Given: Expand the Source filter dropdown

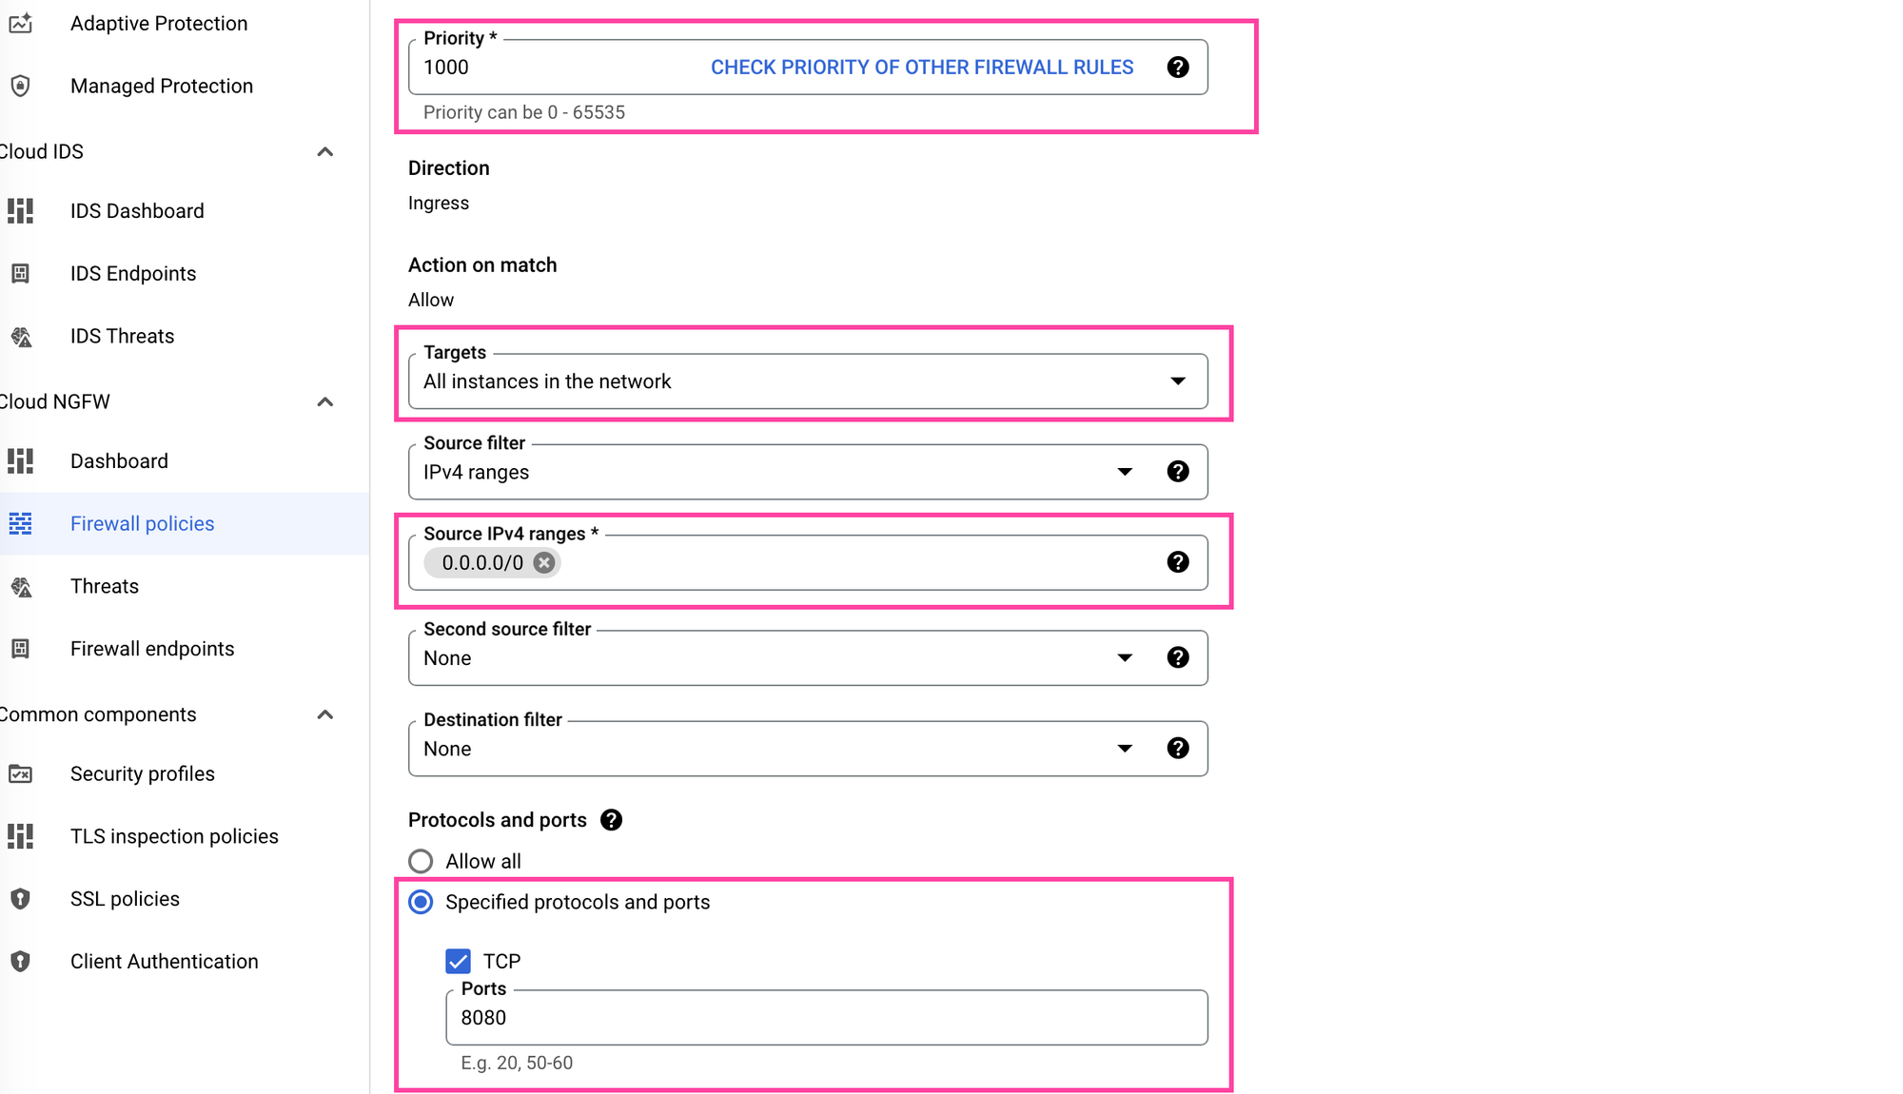Looking at the screenshot, I should [x=1124, y=471].
